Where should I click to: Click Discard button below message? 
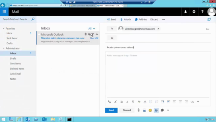coord(127,110)
